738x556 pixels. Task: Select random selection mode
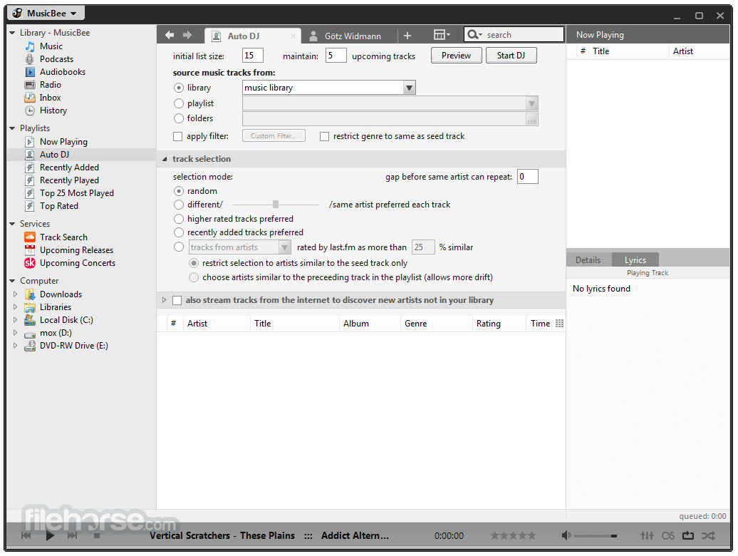coord(178,191)
